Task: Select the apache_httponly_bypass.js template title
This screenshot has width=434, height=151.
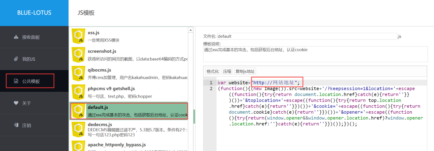Action: (117, 145)
